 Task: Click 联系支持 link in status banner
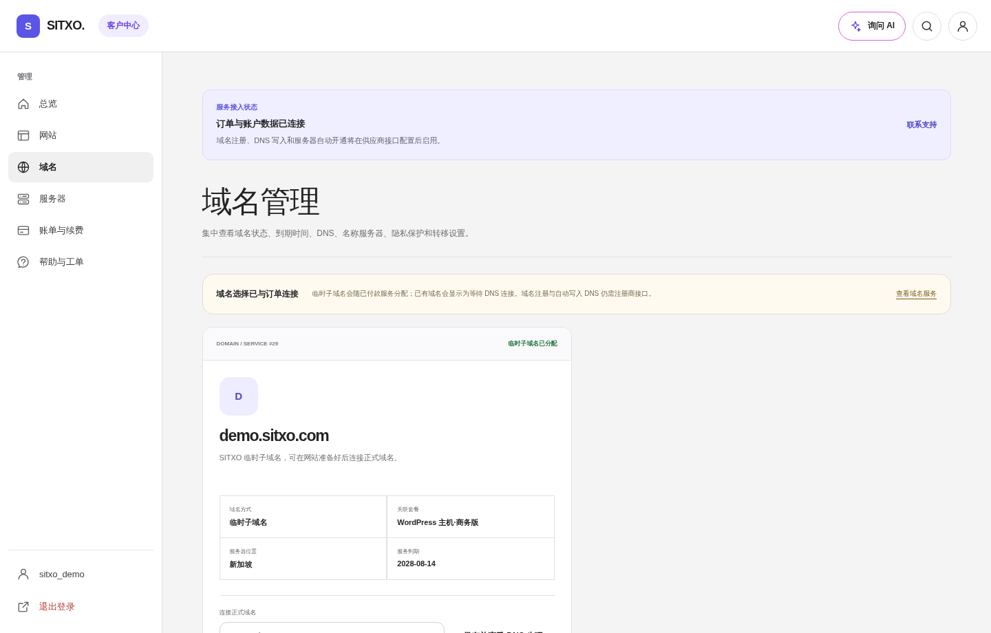click(x=921, y=125)
